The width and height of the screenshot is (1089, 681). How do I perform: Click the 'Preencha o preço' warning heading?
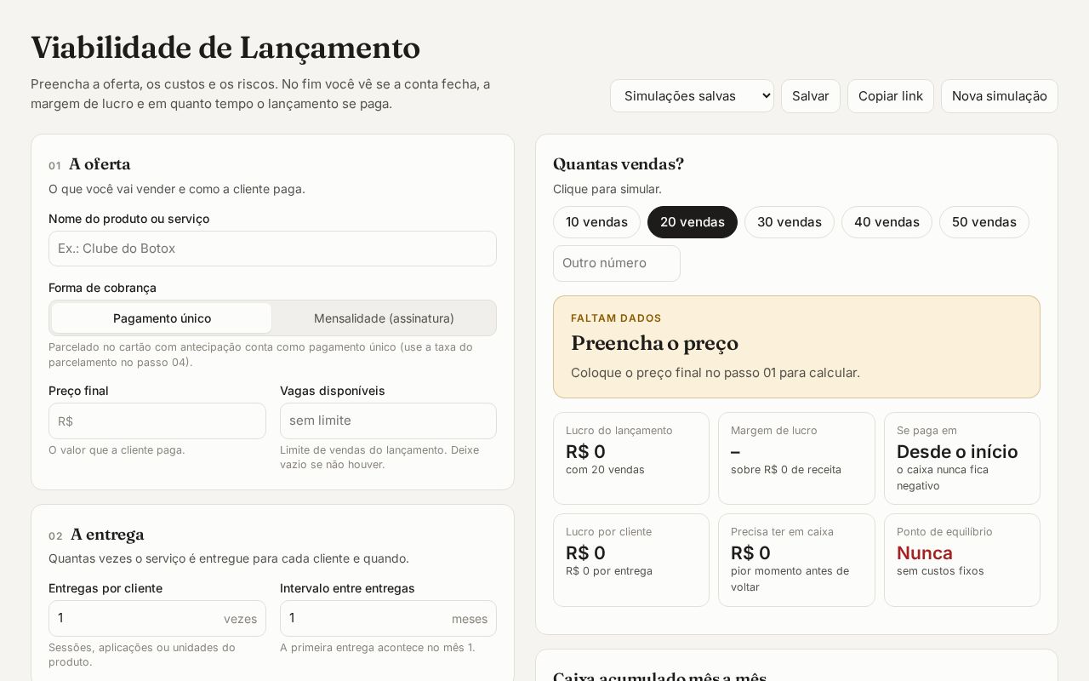pyautogui.click(x=654, y=343)
